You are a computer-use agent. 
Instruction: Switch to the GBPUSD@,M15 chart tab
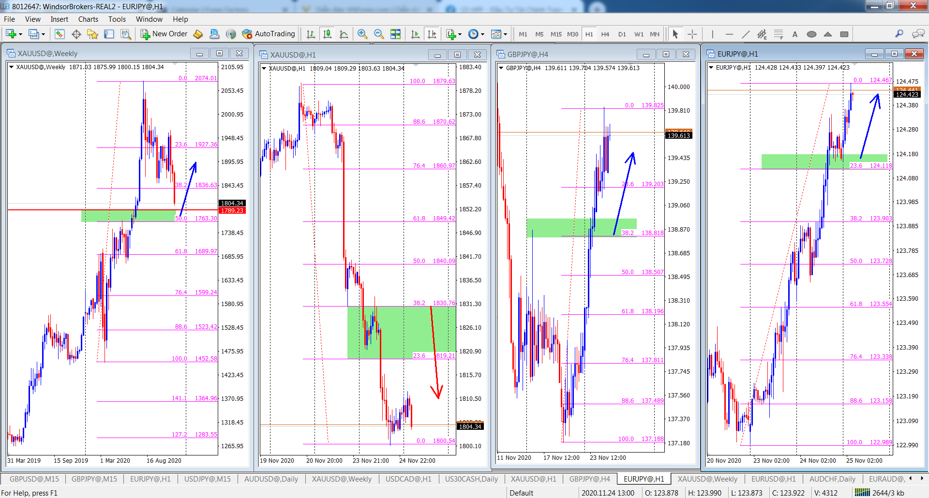(34, 479)
